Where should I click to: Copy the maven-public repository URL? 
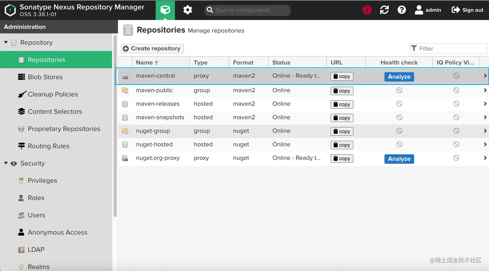pos(342,91)
